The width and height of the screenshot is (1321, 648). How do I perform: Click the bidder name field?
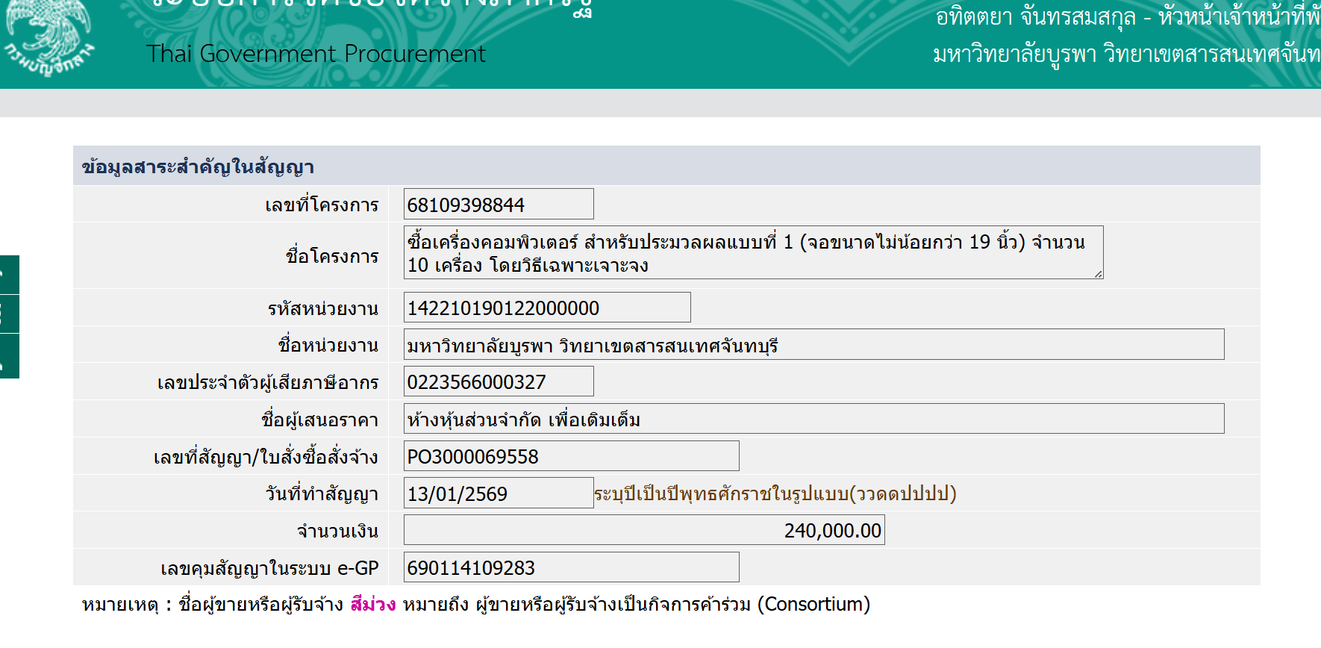point(813,419)
